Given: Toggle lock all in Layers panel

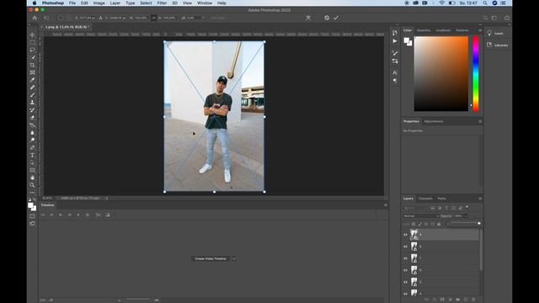Looking at the screenshot, I should [x=439, y=225].
